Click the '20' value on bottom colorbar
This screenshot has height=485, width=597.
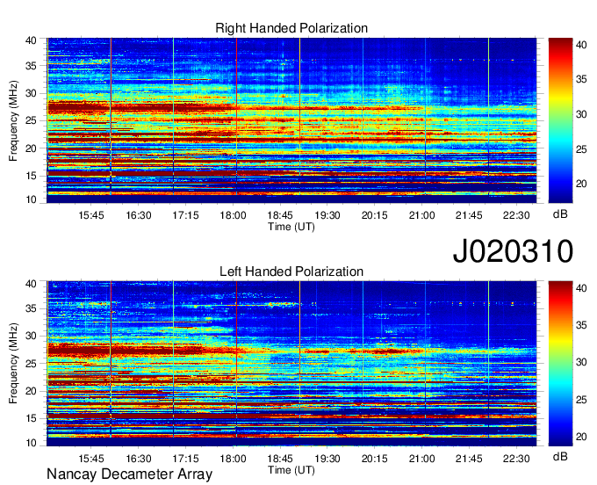[581, 437]
